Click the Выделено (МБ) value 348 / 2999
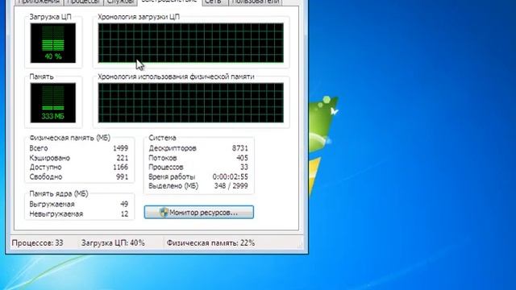Image resolution: width=516 pixels, height=290 pixels. [x=231, y=186]
